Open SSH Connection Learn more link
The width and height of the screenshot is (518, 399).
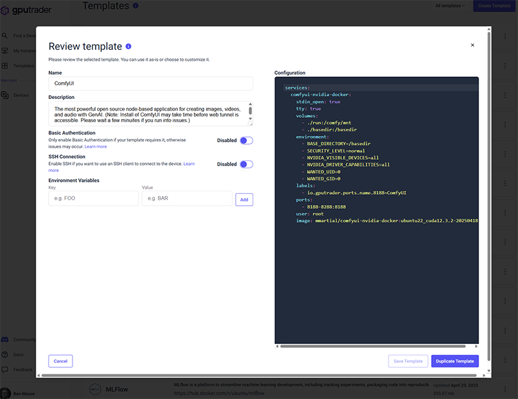pos(189,164)
